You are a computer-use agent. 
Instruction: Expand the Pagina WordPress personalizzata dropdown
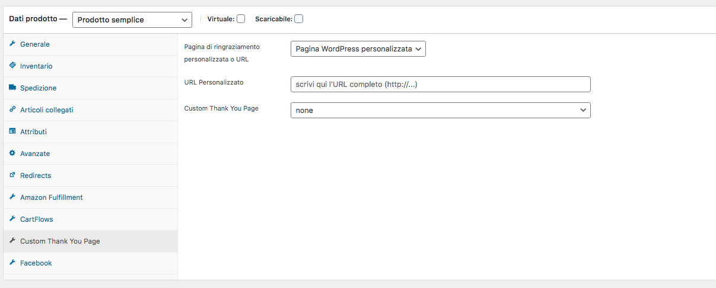pyautogui.click(x=358, y=49)
